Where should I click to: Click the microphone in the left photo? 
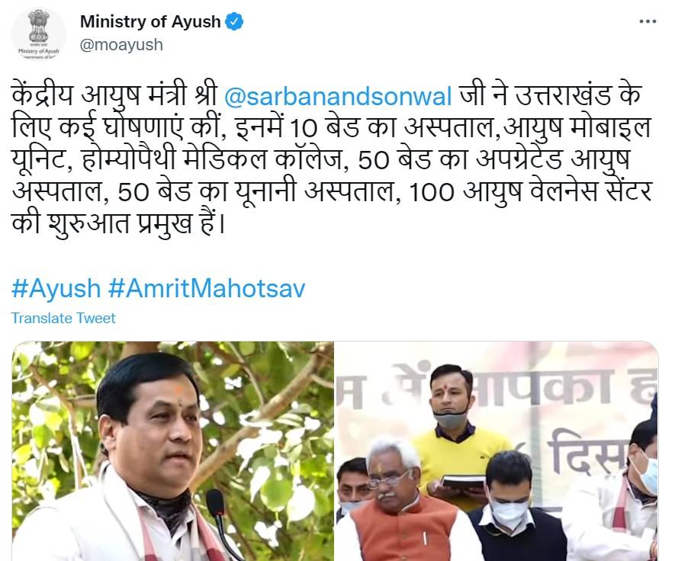pos(220,523)
